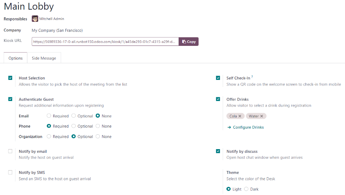Image resolution: width=345 pixels, height=195 pixels.
Task: Copy the Kiosk URL
Action: tap(189, 42)
